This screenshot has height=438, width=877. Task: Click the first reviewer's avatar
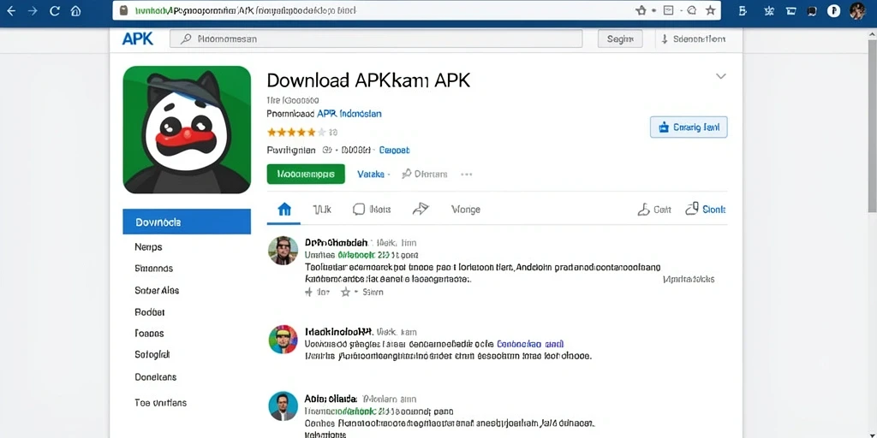click(x=283, y=251)
